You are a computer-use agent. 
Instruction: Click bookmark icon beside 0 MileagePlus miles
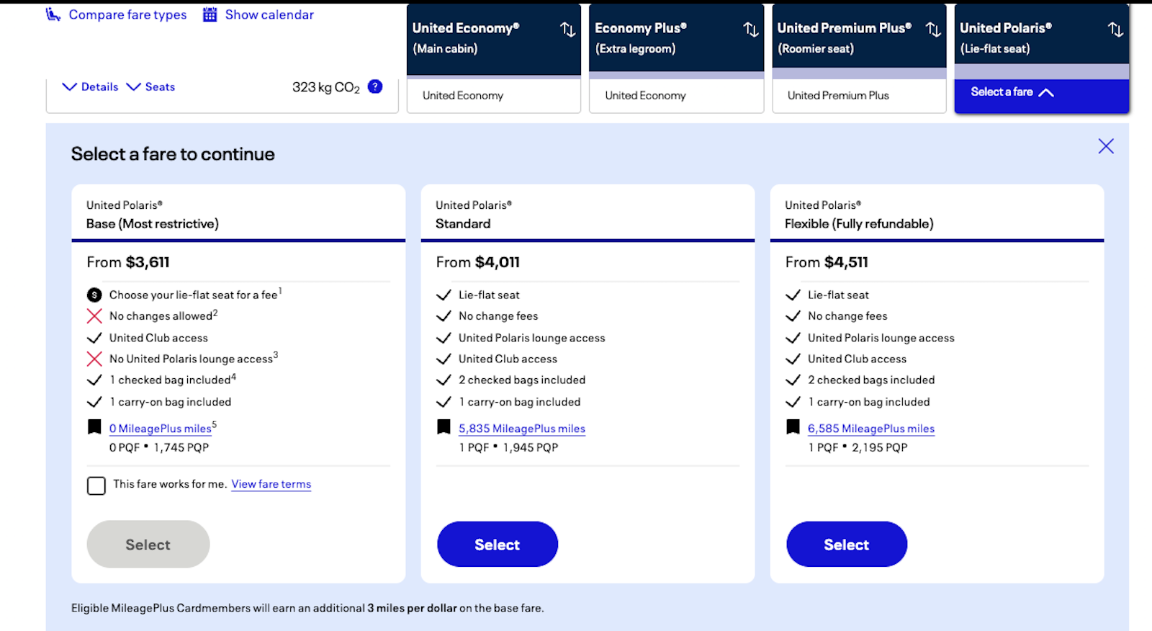point(94,427)
